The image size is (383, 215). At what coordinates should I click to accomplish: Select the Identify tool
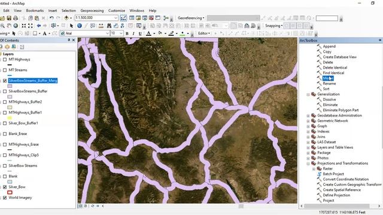[x=80, y=26]
